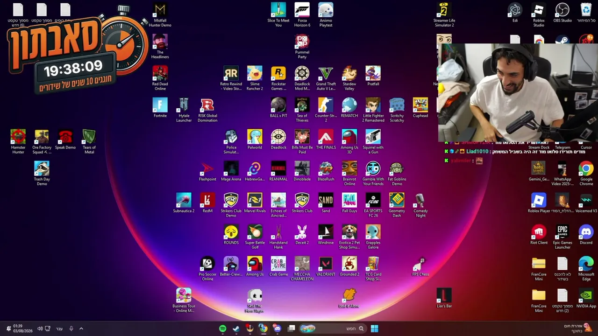Viewport: 598px width, 336px height.
Task: Select the Fortnite desktop icon
Action: point(160,108)
